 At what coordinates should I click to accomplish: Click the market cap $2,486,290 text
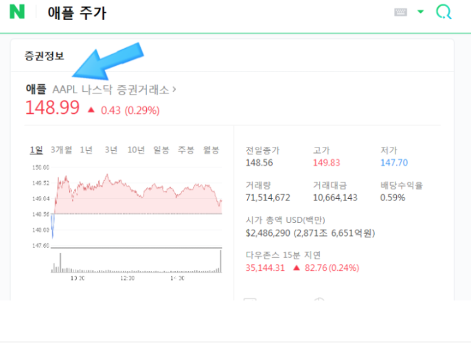pyautogui.click(x=310, y=233)
